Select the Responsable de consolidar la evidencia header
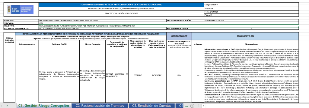Screen dimensions: 309x108 click(117, 44)
